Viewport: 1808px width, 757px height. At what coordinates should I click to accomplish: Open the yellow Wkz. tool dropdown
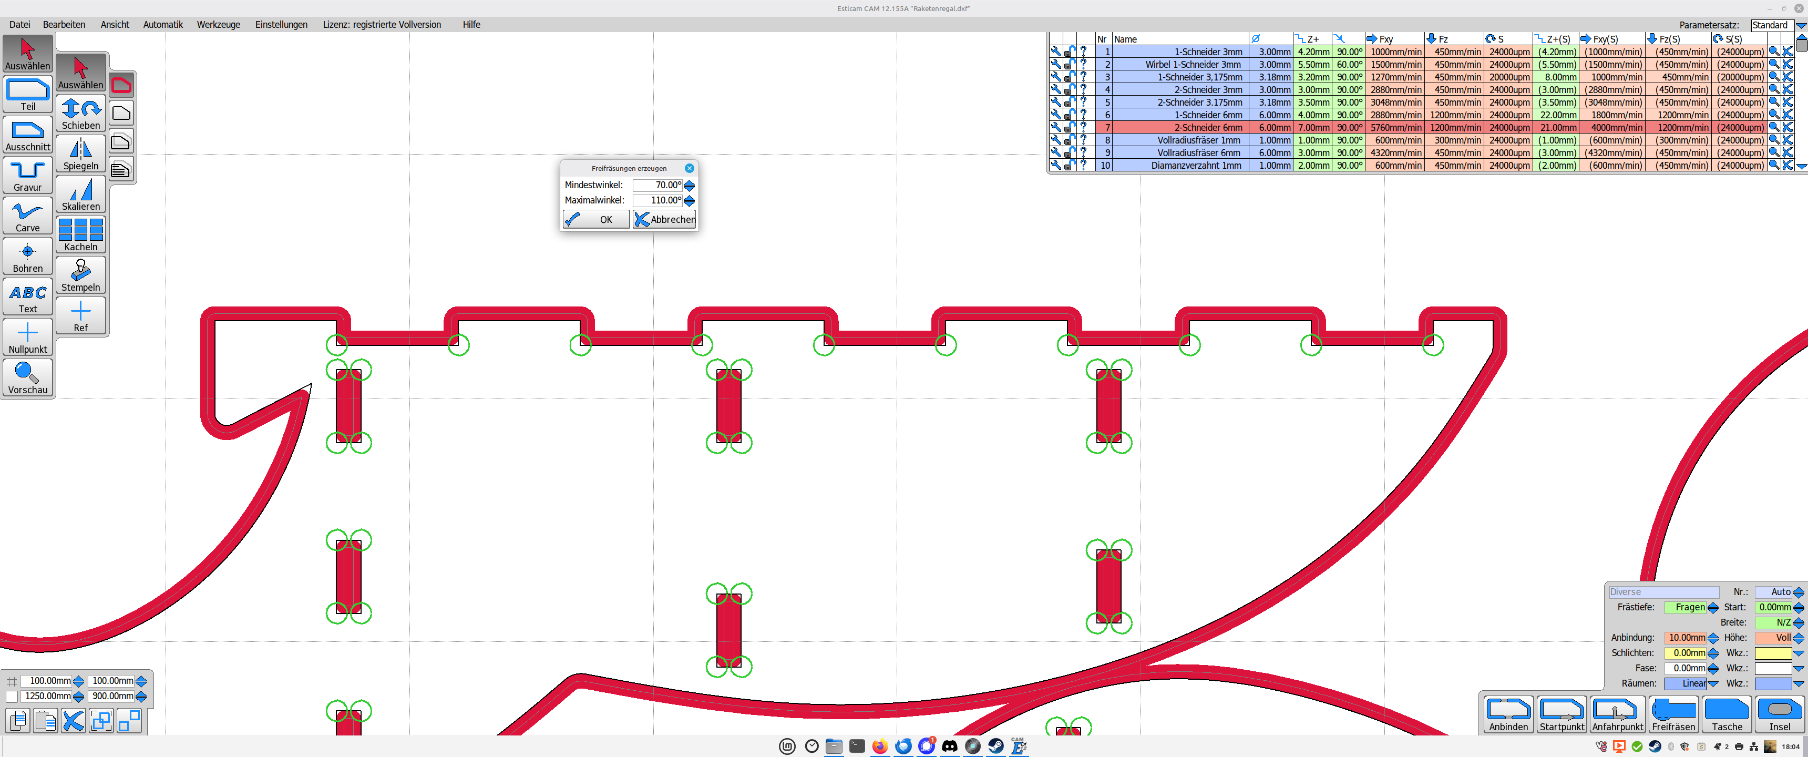pyautogui.click(x=1798, y=653)
